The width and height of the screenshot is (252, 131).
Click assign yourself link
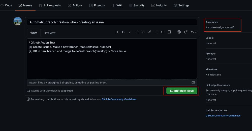pos(225,27)
